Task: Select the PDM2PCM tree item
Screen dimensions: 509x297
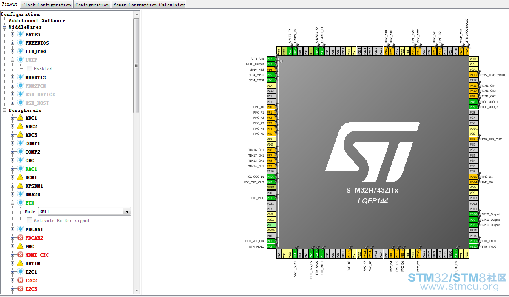Action: pos(36,86)
